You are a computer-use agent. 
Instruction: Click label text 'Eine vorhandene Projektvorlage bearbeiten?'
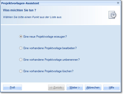(x=50, y=48)
